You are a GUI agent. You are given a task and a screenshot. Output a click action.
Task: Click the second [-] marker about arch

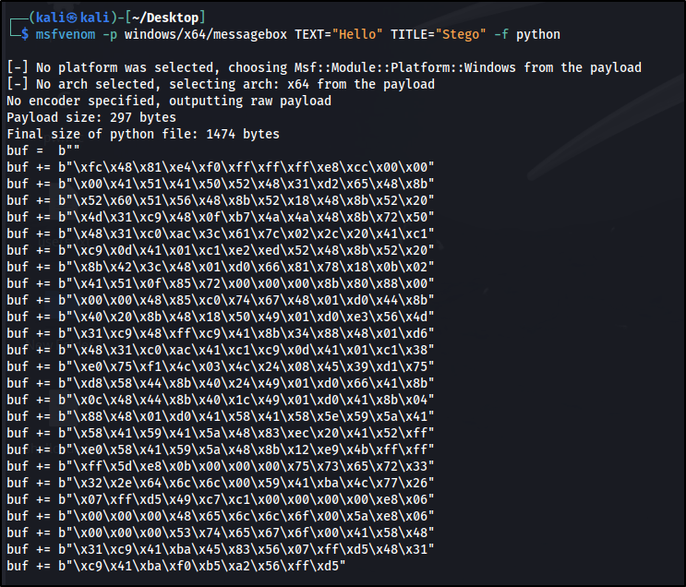pyautogui.click(x=18, y=84)
